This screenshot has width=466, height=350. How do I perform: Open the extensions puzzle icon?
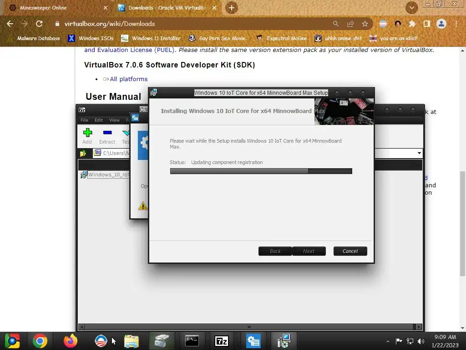point(412,24)
